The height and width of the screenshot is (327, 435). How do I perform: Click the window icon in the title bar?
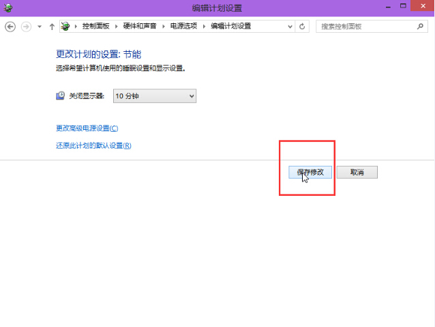click(x=7, y=8)
